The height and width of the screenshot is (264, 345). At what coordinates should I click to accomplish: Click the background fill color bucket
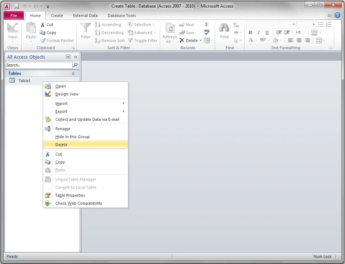[x=275, y=40]
